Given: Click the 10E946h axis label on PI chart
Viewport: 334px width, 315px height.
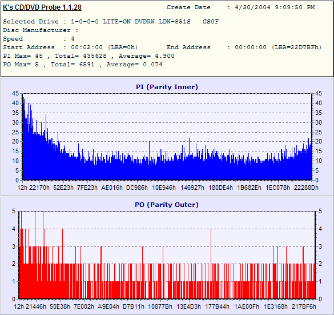Looking at the screenshot, I should coord(164,188).
